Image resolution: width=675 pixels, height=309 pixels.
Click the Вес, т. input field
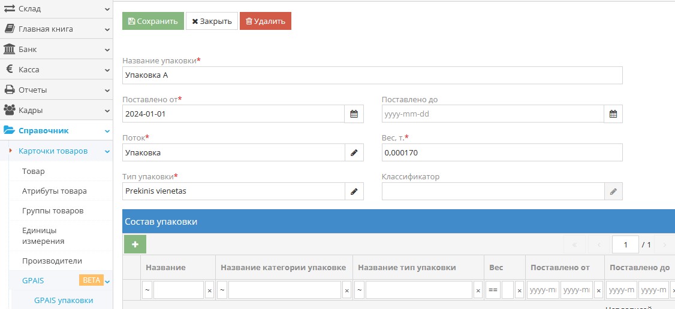click(x=501, y=153)
